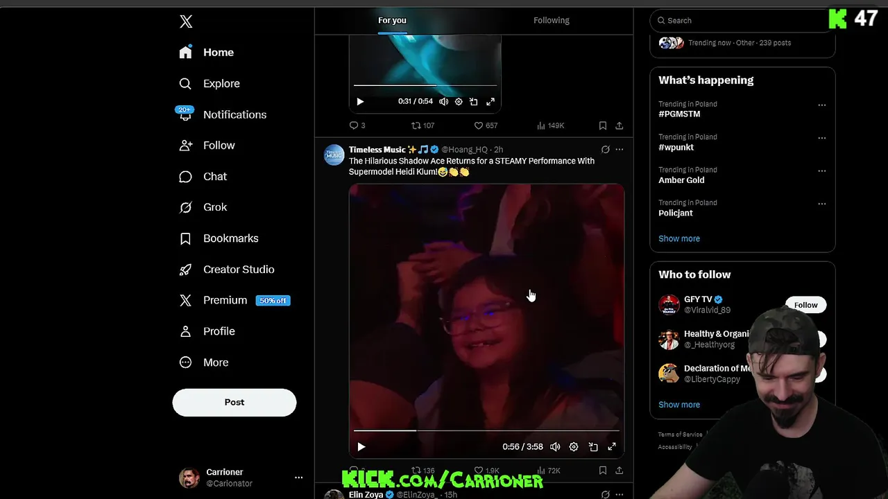Reply to post with 3 replies
This screenshot has width=888, height=499.
pyautogui.click(x=357, y=125)
